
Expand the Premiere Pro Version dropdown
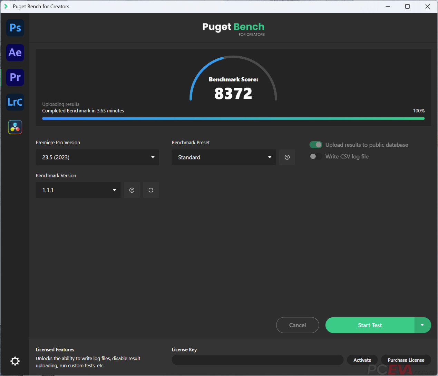(x=97, y=157)
